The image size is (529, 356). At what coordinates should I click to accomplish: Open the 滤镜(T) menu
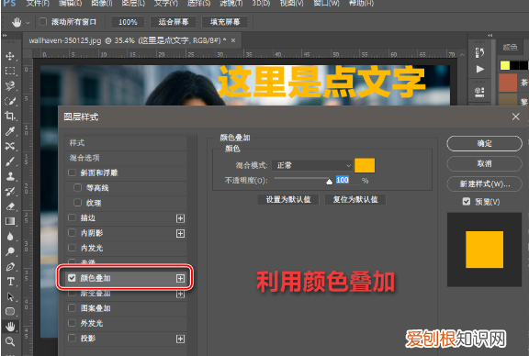231,4
